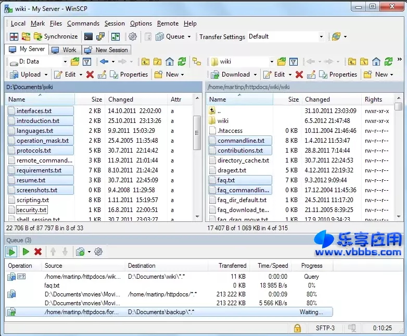407x336 pixels.
Task: Delete queue item with red X
Action: click(x=38, y=252)
